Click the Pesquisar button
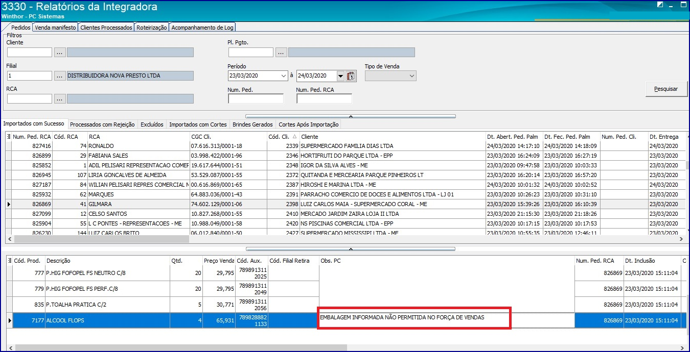Viewport: 690px width, 352px height. pyautogui.click(x=666, y=89)
